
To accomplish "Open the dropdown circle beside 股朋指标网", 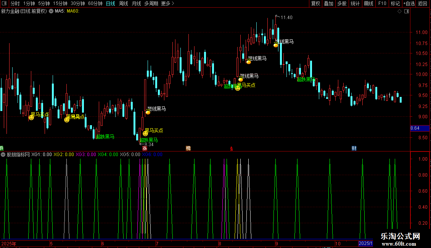I will 3,155.
